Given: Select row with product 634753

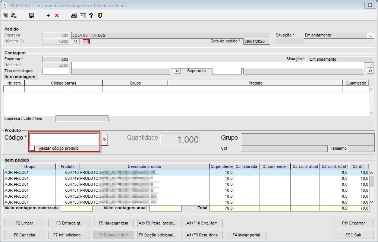Looking at the screenshot, I should coord(186,202).
